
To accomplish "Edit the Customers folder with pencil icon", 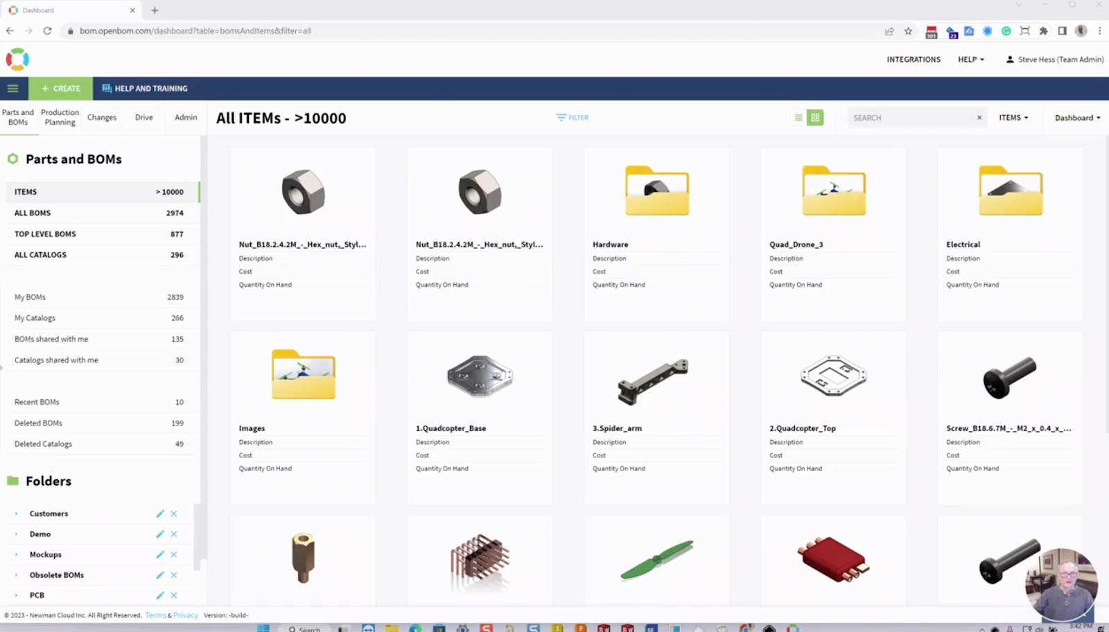I will [x=160, y=514].
